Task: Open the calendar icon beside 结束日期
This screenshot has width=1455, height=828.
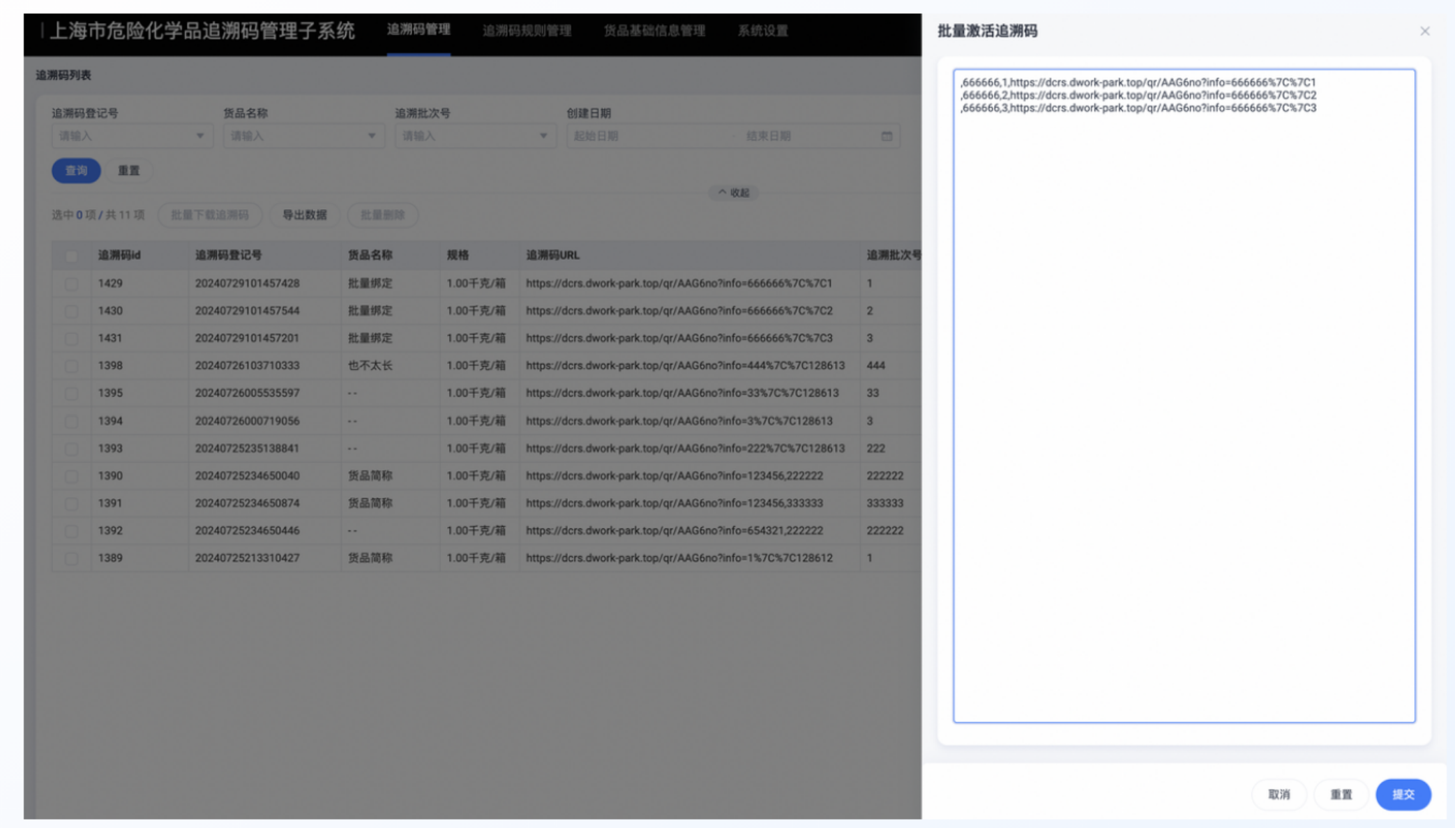Action: [x=887, y=136]
